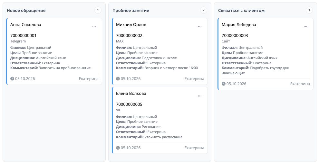Click the MAX source label
Viewport: 319px width, 164px height.
tap(120, 41)
